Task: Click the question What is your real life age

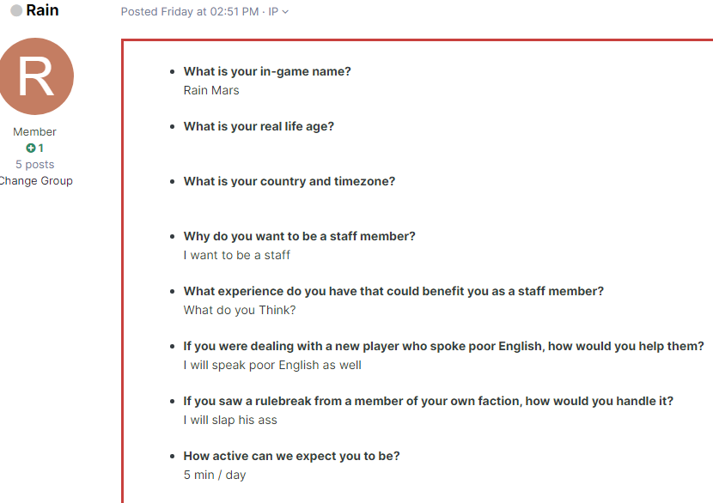Action: [x=259, y=126]
